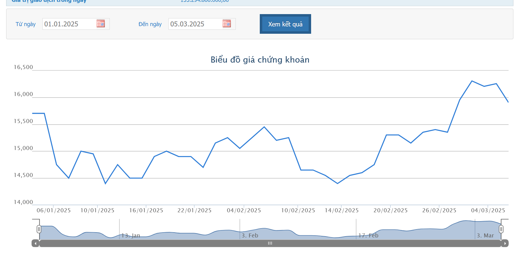This screenshot has width=522, height=254.
Task: Click the left arrow of chart scrollbar
Action: (x=35, y=243)
